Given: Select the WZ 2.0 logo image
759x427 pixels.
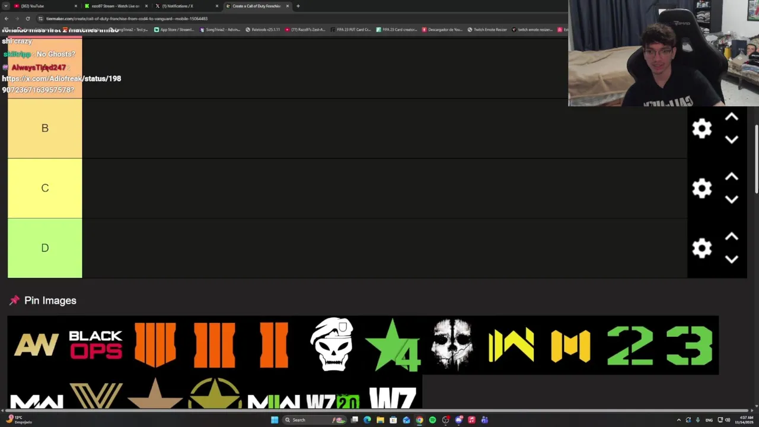Looking at the screenshot, I should tap(333, 393).
